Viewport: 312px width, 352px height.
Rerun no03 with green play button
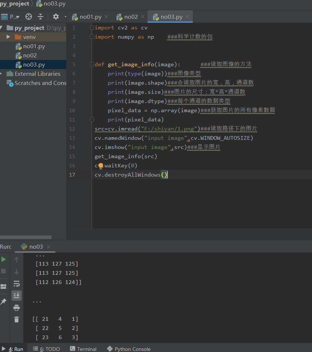4,260
